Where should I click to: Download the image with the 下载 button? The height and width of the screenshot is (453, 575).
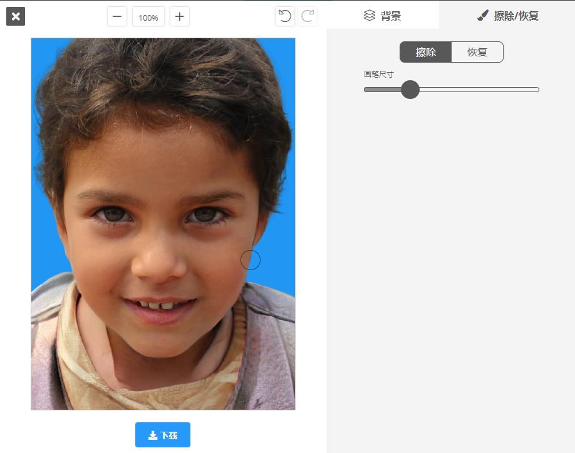(x=163, y=435)
